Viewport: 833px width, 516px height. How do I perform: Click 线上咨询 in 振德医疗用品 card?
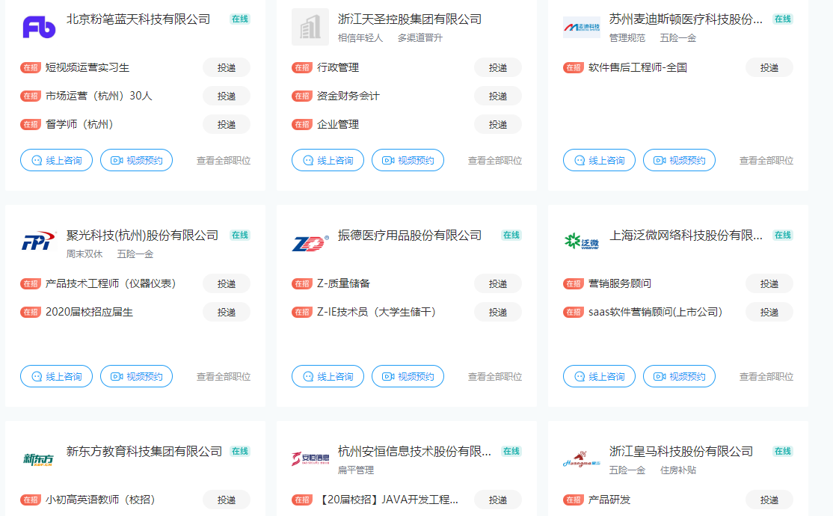coord(328,376)
